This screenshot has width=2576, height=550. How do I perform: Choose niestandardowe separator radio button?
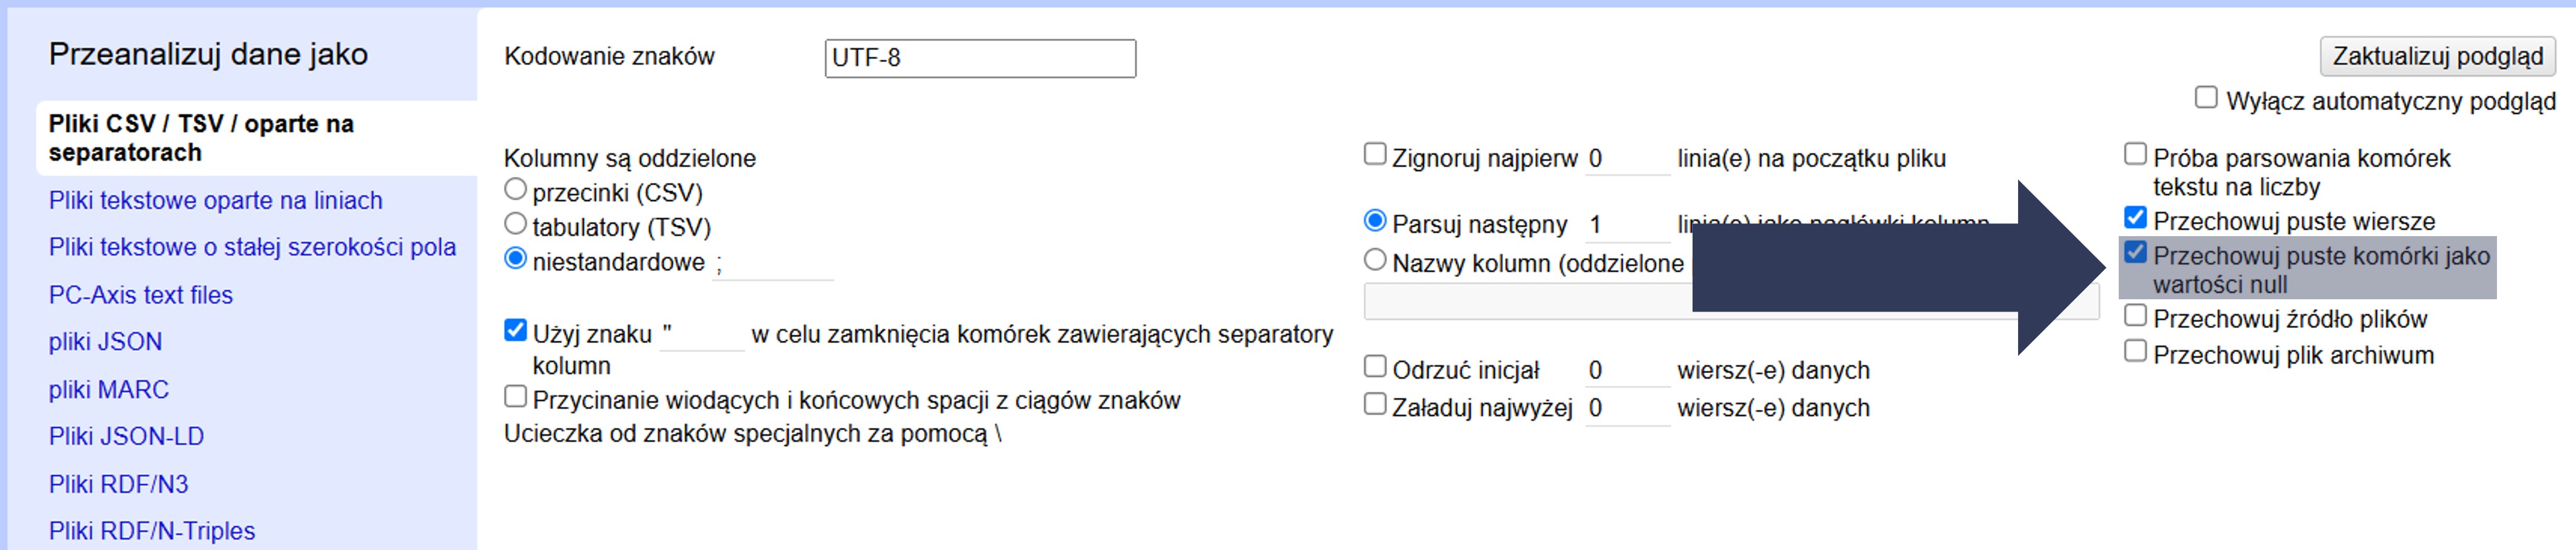(515, 258)
